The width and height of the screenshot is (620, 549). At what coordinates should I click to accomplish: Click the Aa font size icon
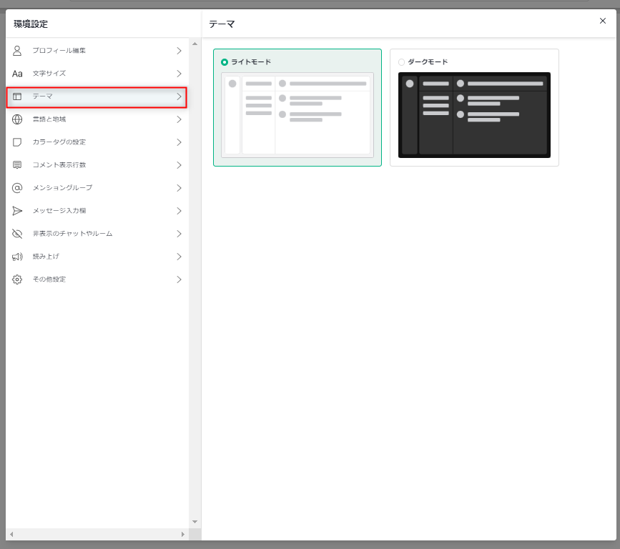[x=17, y=74]
